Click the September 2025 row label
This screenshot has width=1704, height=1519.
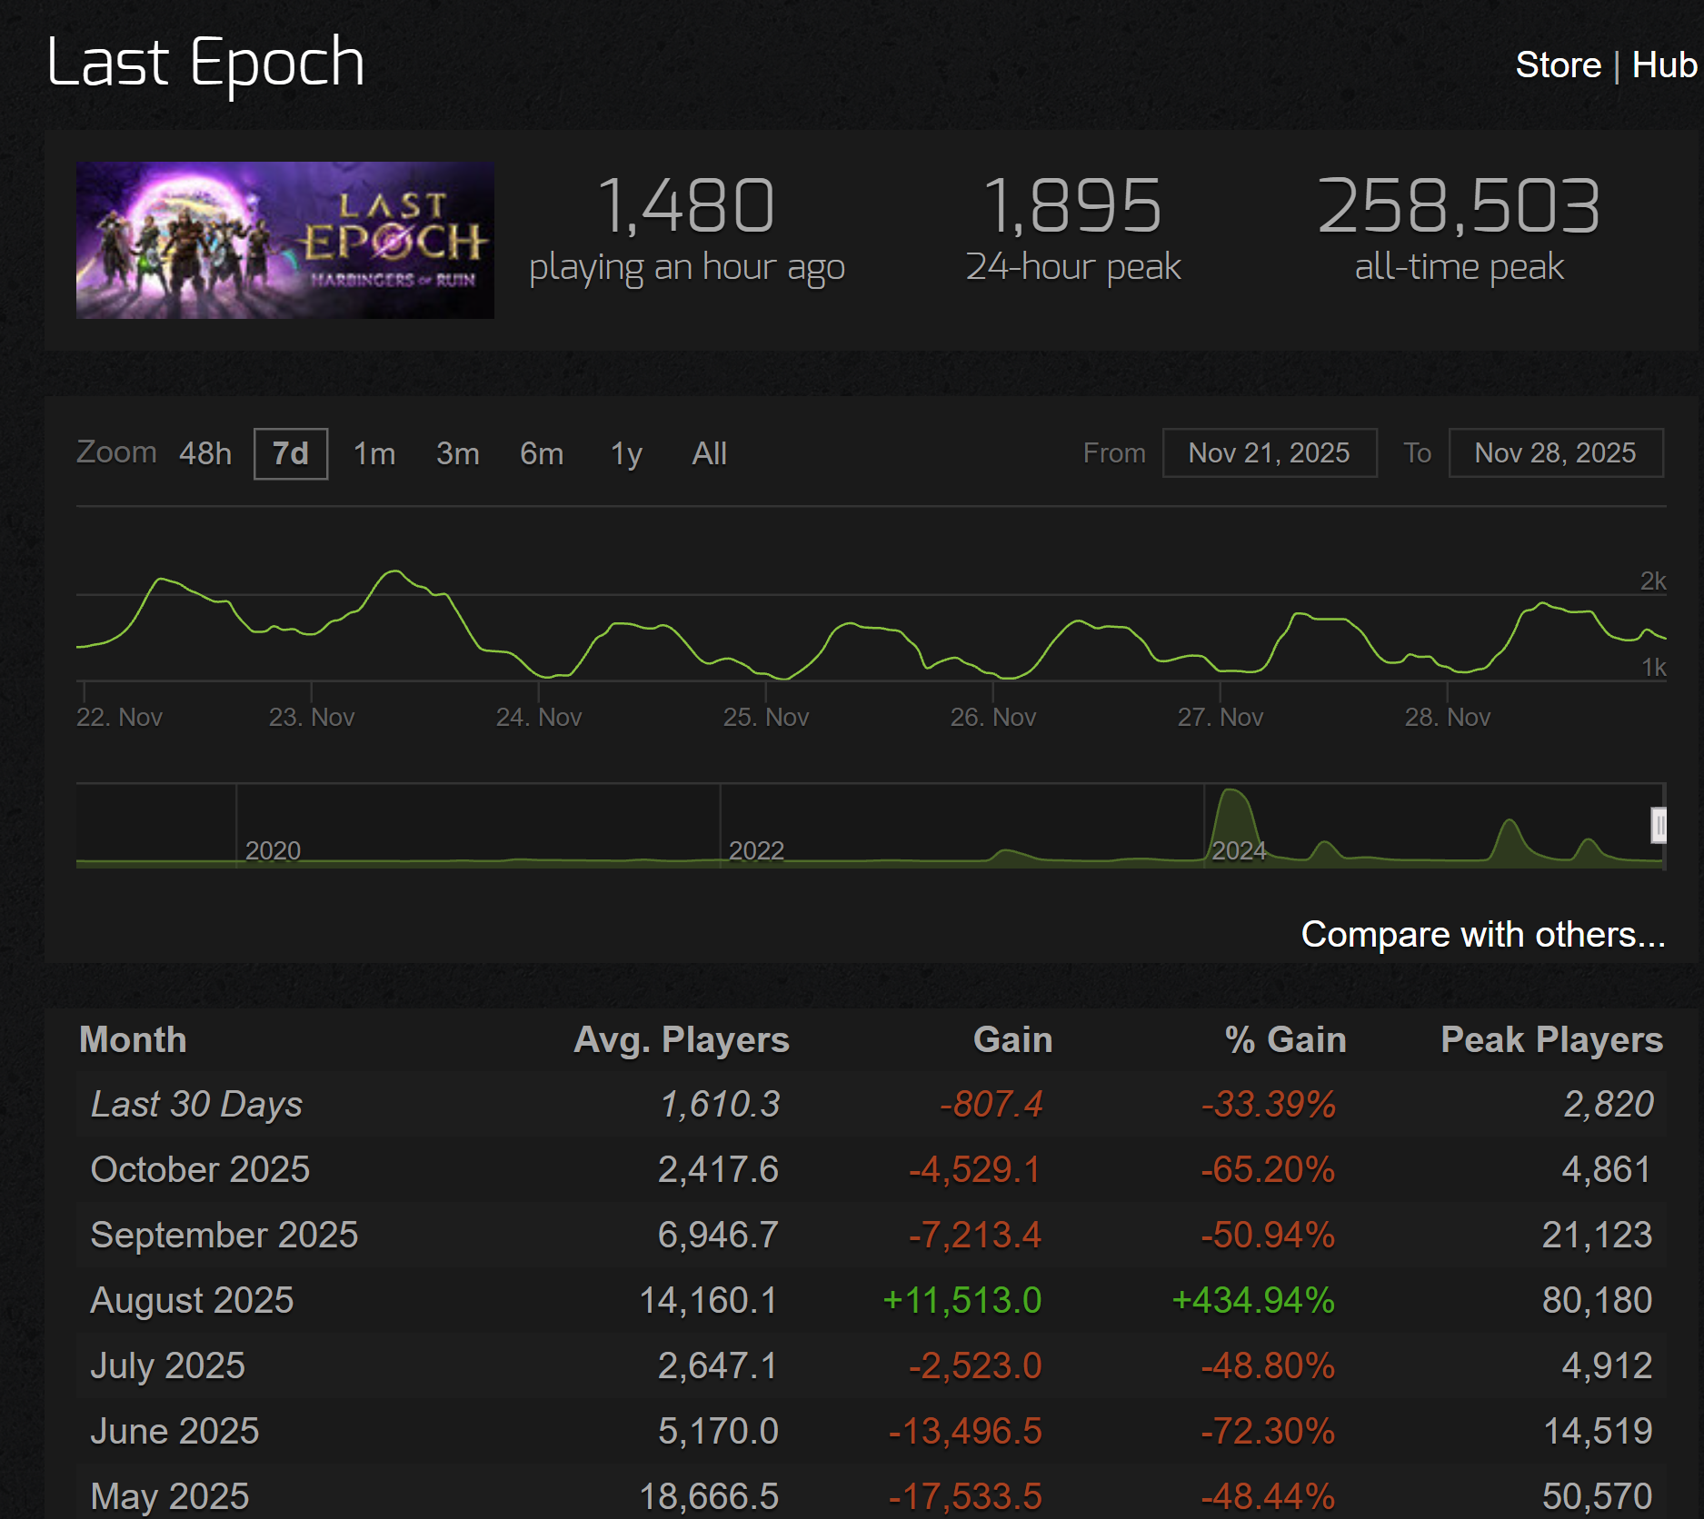[224, 1235]
